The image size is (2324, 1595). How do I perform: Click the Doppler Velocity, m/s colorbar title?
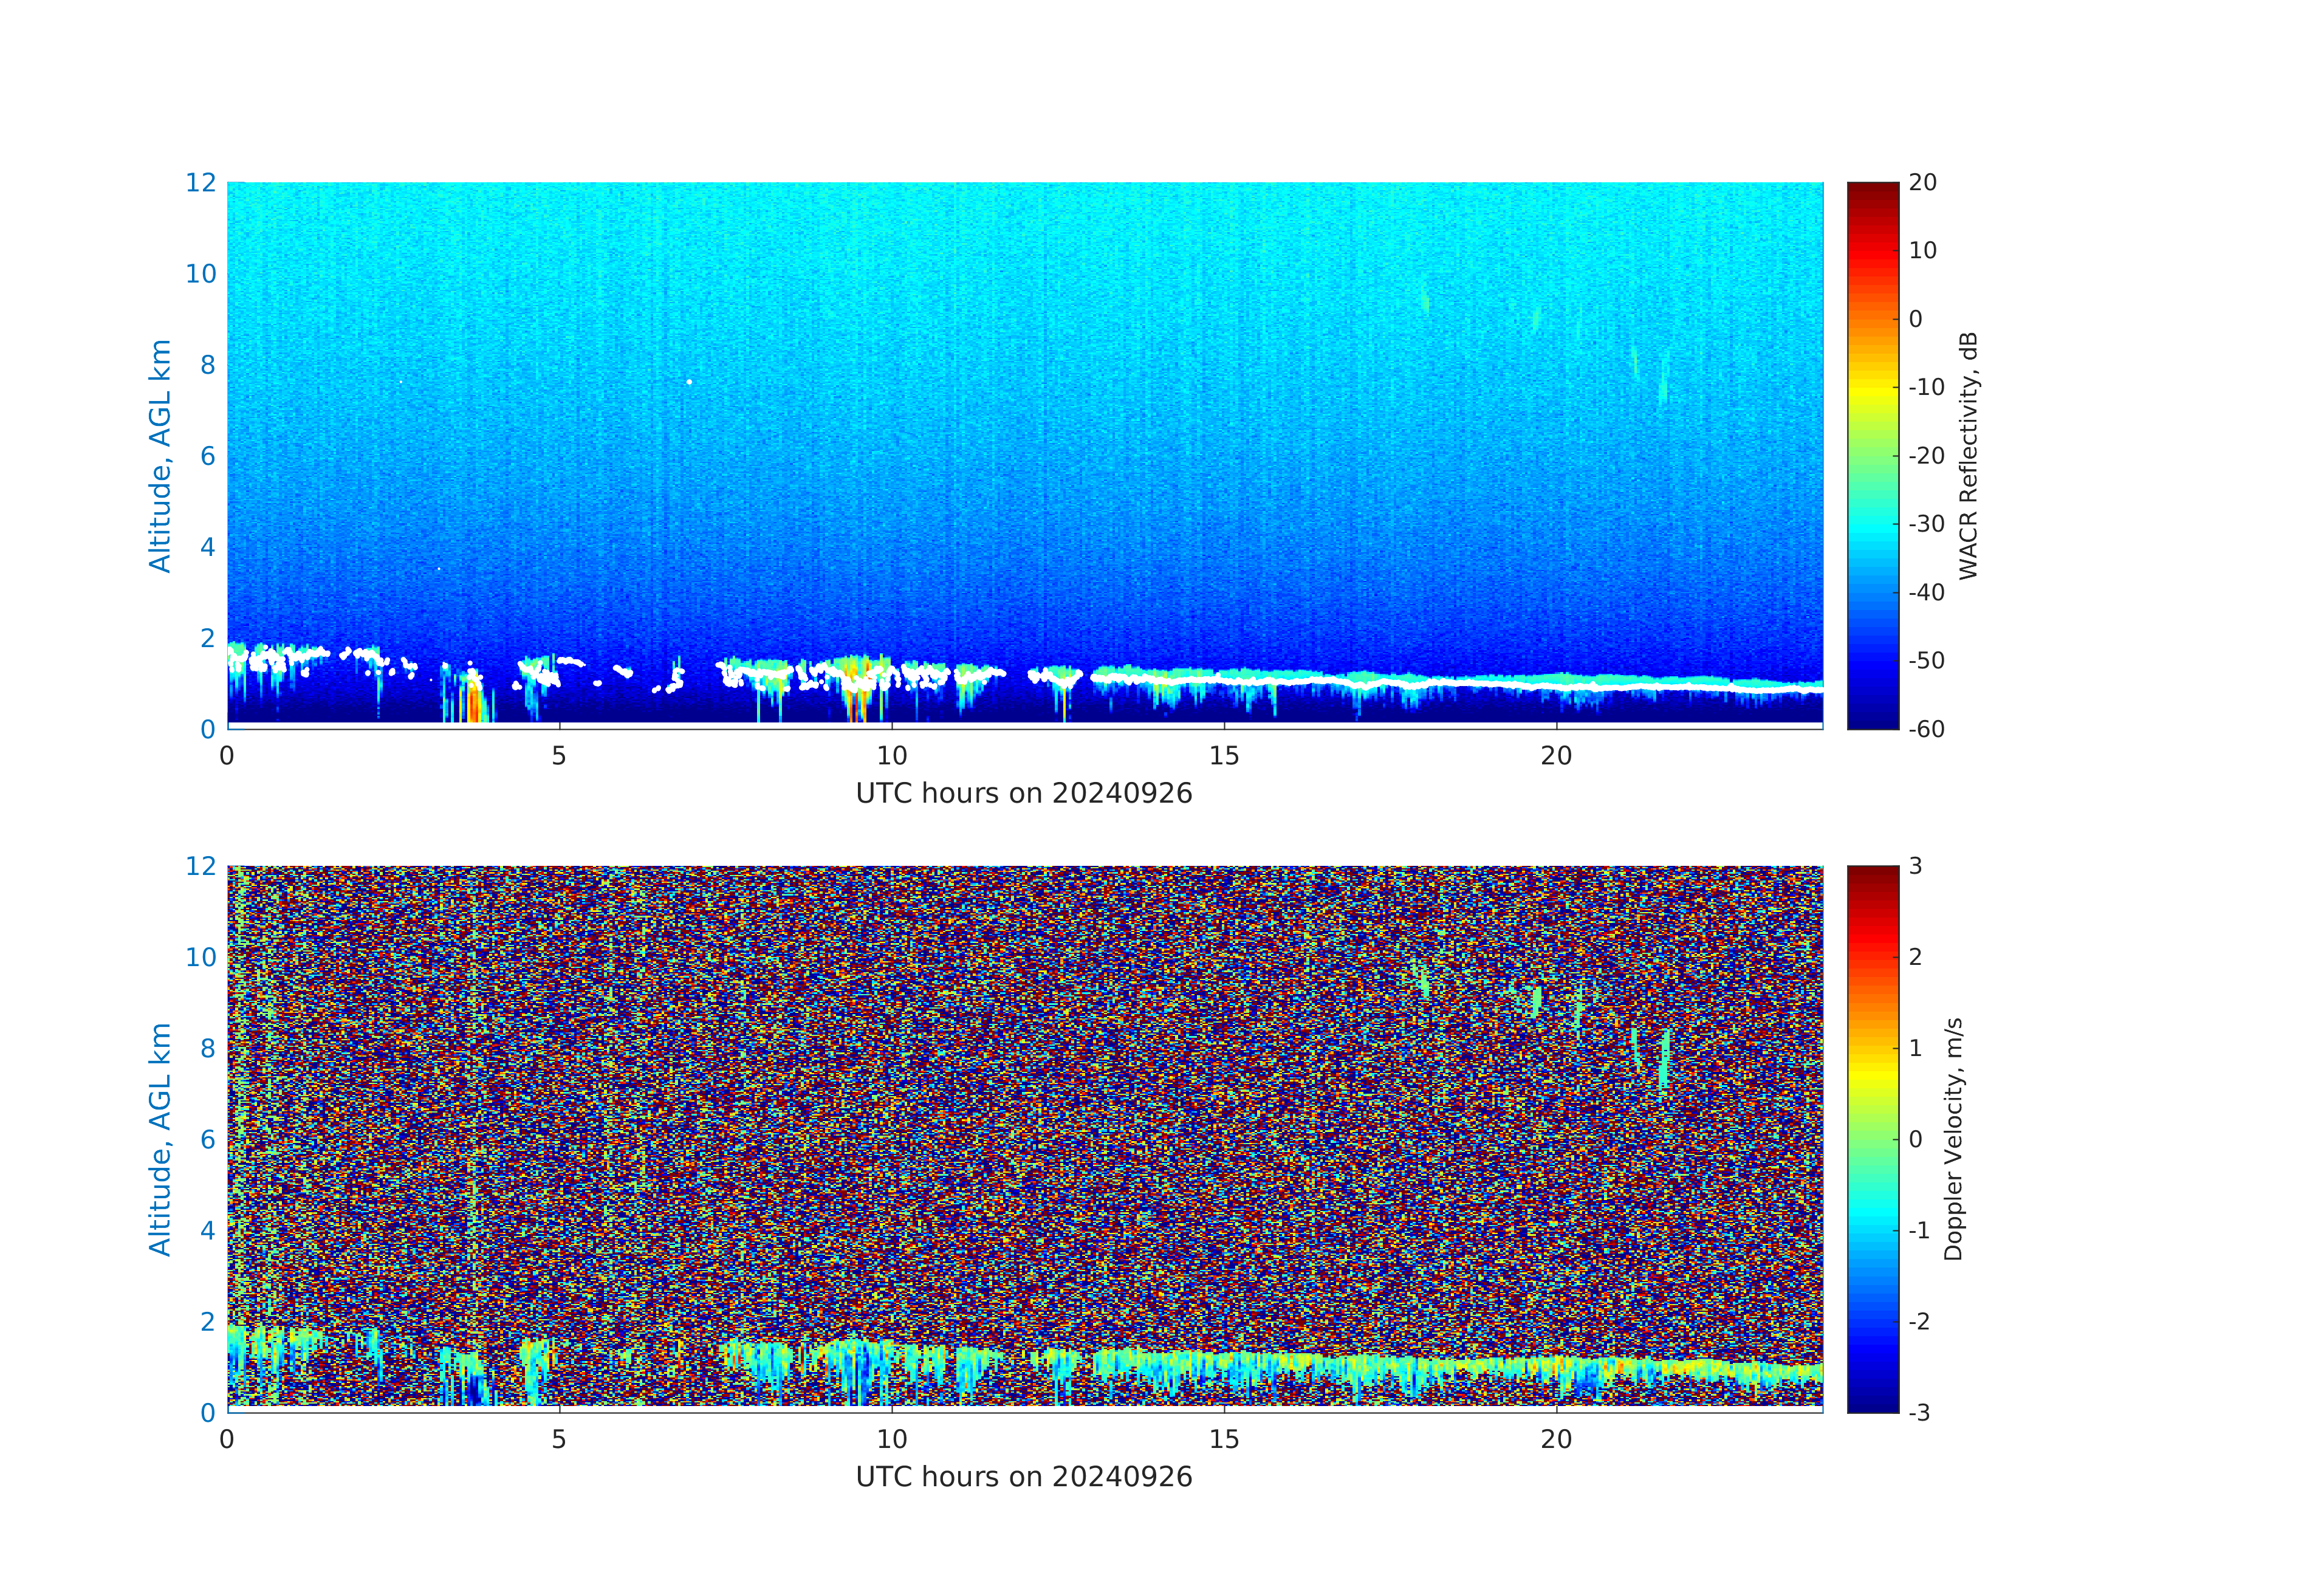[x=1953, y=1138]
